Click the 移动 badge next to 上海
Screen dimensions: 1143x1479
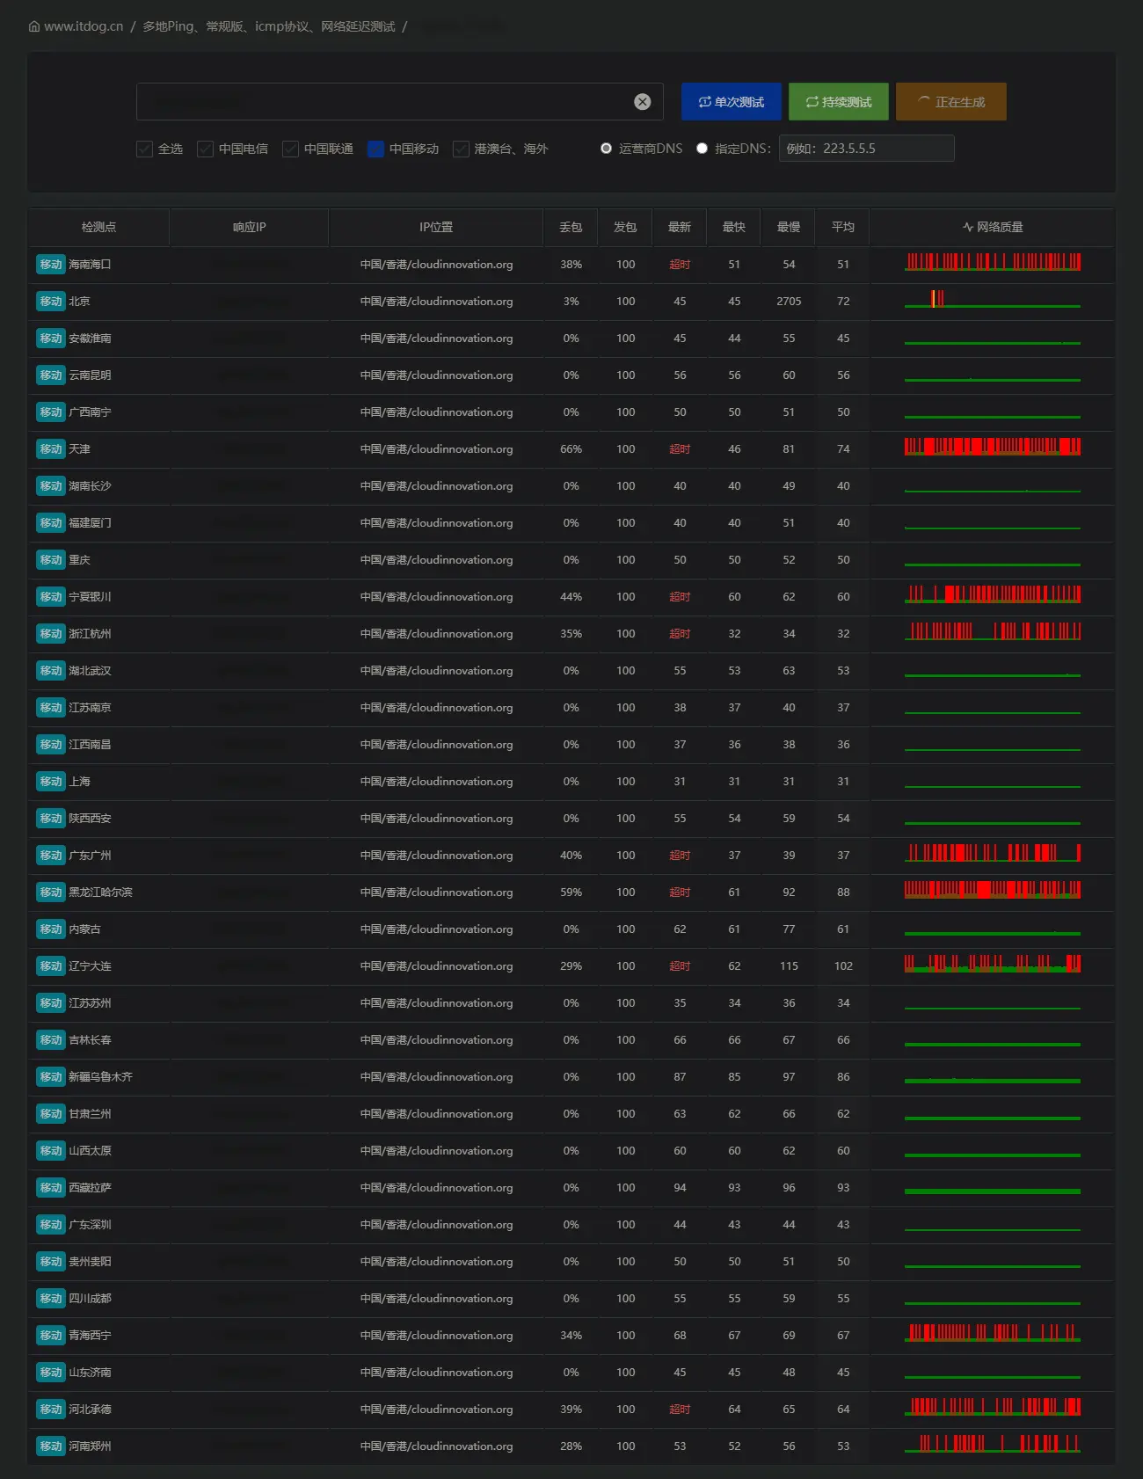[51, 782]
